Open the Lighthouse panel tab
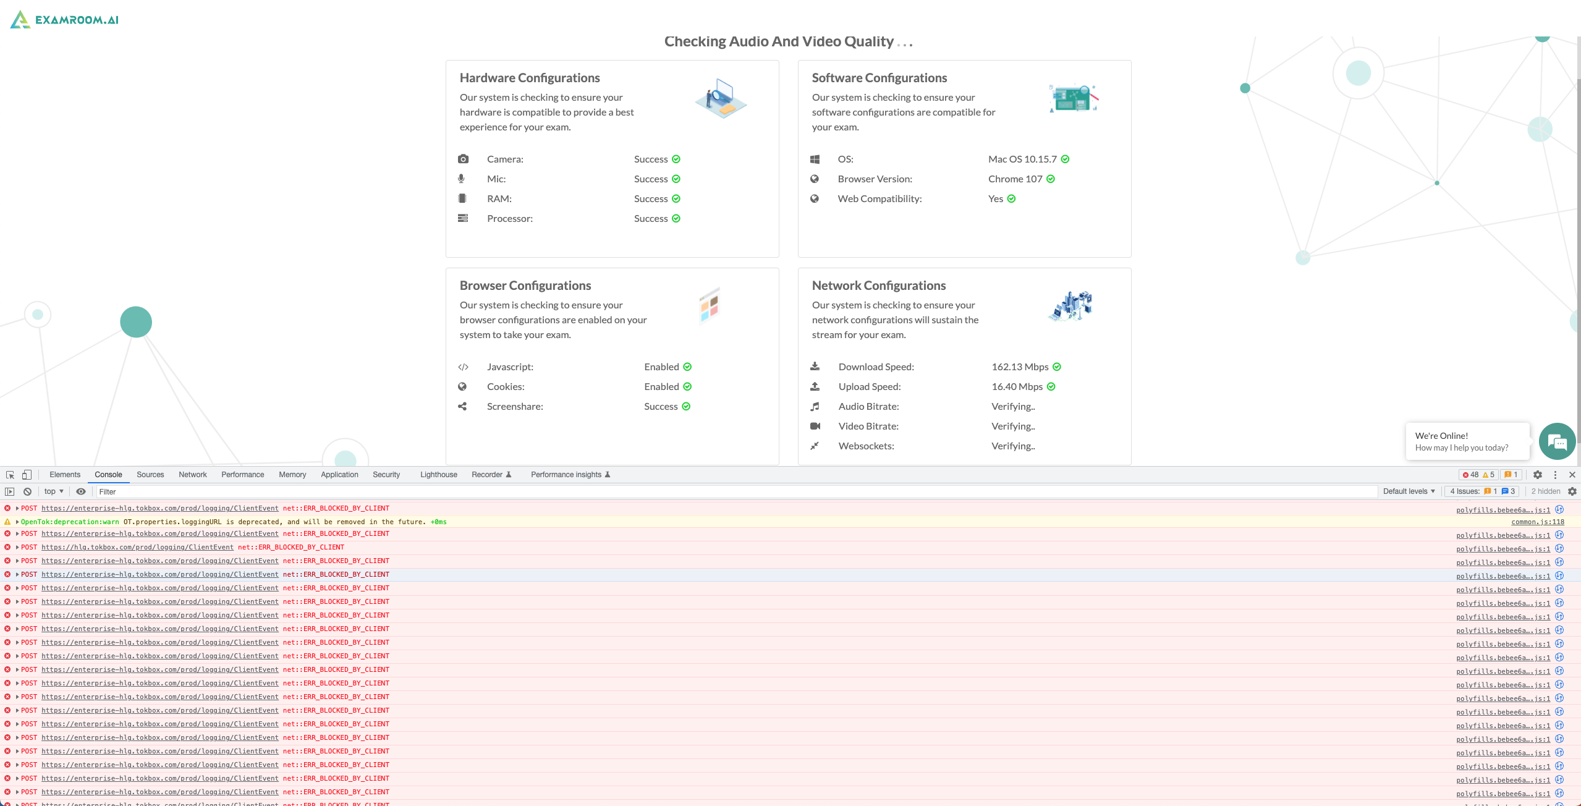This screenshot has height=806, width=1581. pyautogui.click(x=438, y=475)
